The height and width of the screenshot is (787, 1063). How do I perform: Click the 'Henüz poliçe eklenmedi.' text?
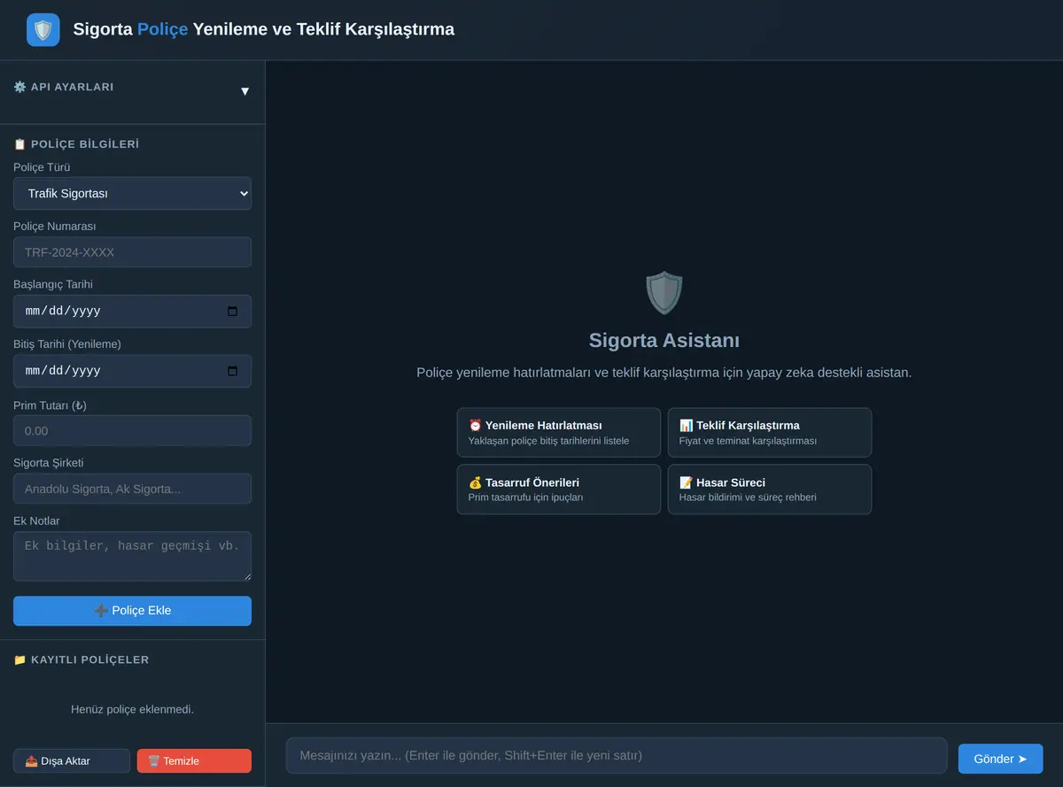tap(132, 709)
